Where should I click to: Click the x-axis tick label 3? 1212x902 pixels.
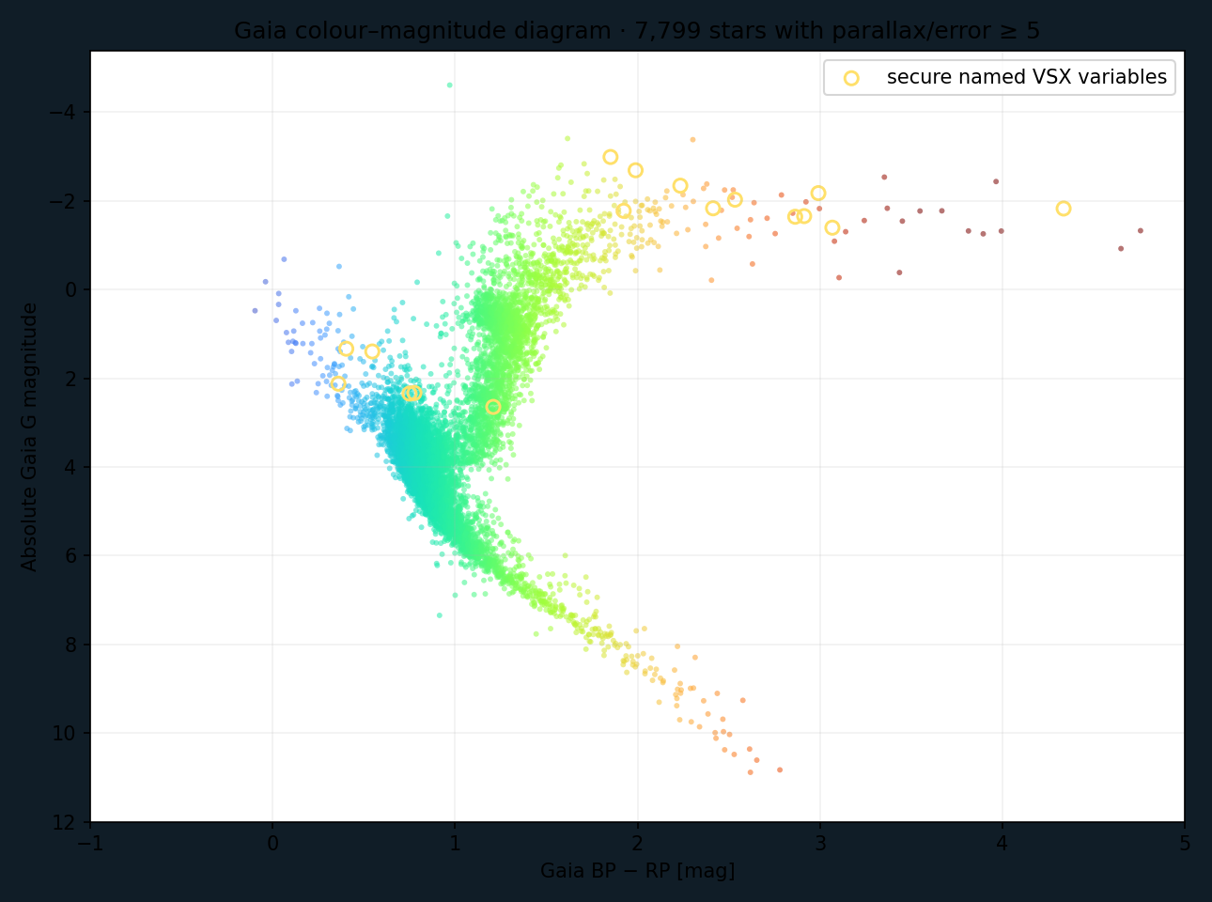pyautogui.click(x=820, y=844)
